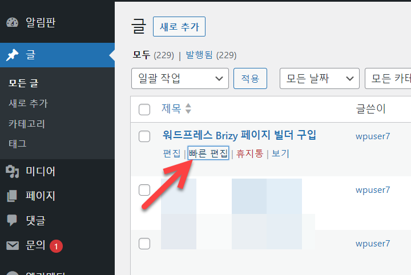Image resolution: width=411 pixels, height=275 pixels.
Task: Go to 카테고리 in the sidebar submenu
Action: (27, 124)
